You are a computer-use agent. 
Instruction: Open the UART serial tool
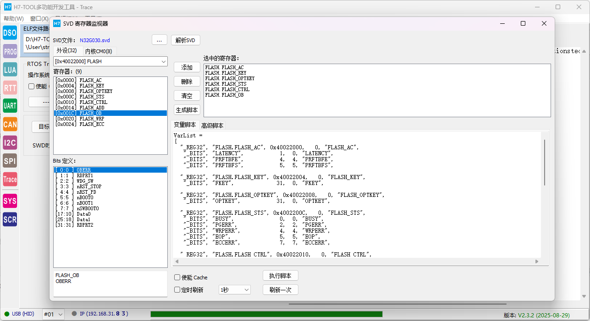[x=10, y=106]
